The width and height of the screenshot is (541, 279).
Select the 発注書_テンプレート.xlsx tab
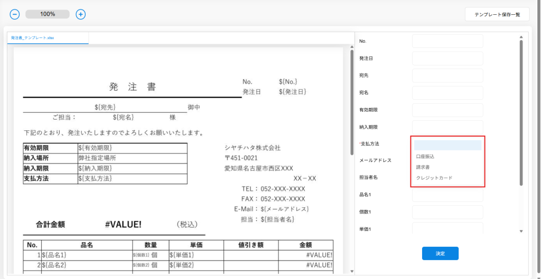33,38
